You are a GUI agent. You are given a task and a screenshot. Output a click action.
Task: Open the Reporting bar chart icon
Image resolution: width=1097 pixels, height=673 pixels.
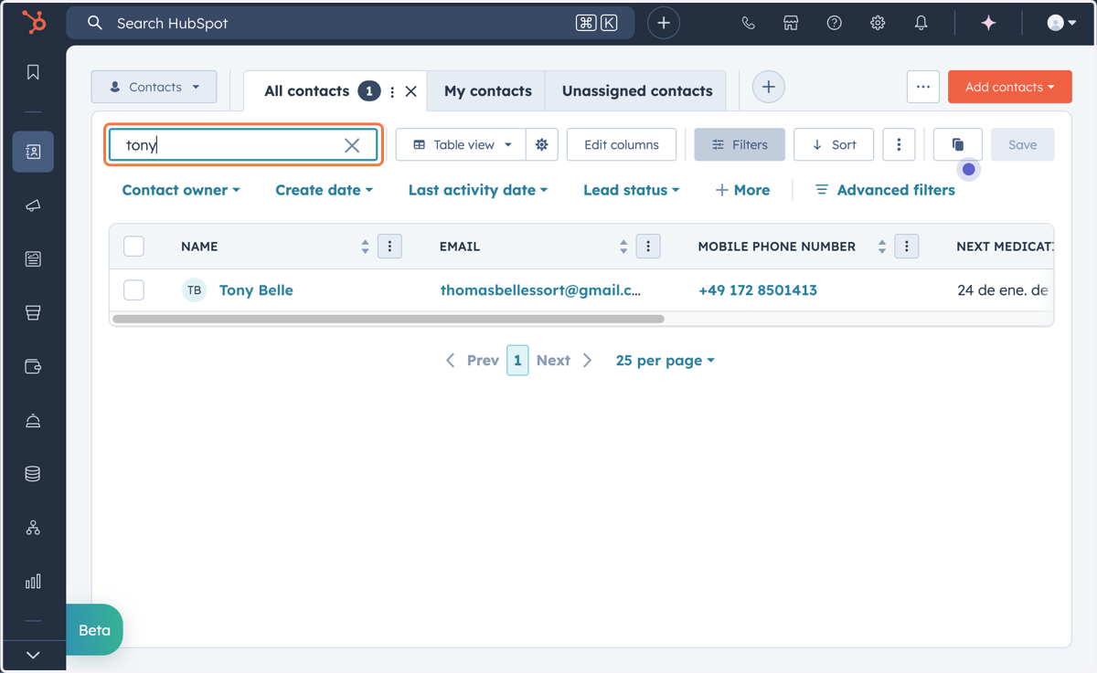[x=33, y=582]
